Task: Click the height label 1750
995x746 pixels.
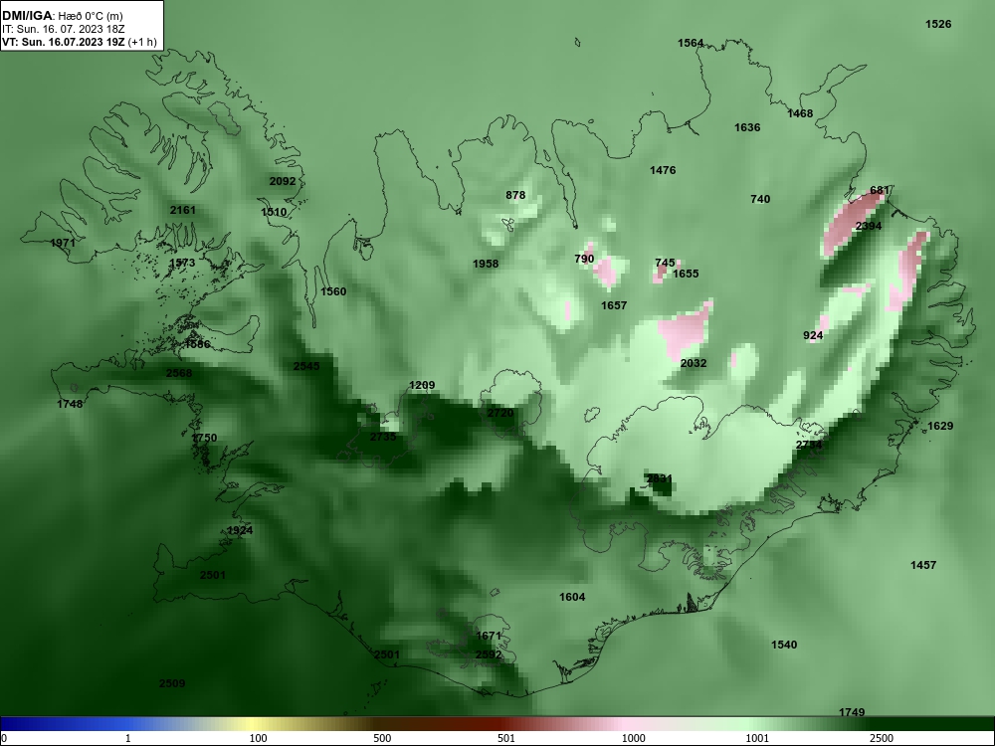Action: pyautogui.click(x=204, y=438)
